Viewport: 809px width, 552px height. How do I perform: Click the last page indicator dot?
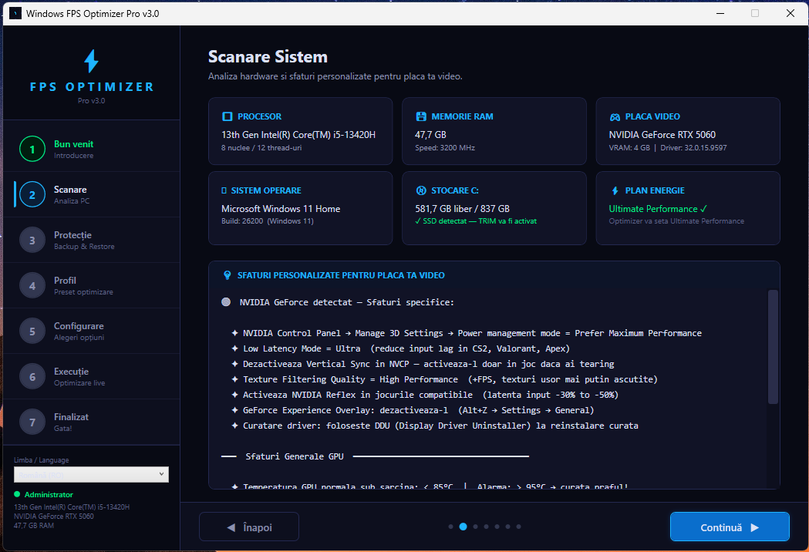coord(518,527)
